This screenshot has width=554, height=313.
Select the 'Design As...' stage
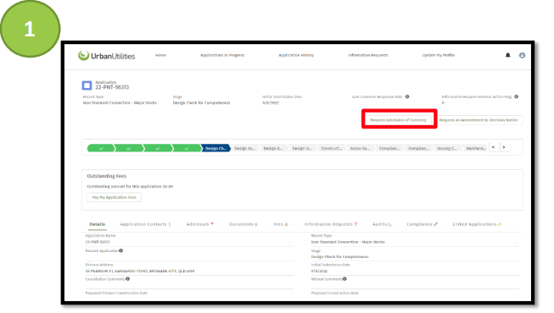click(x=244, y=148)
